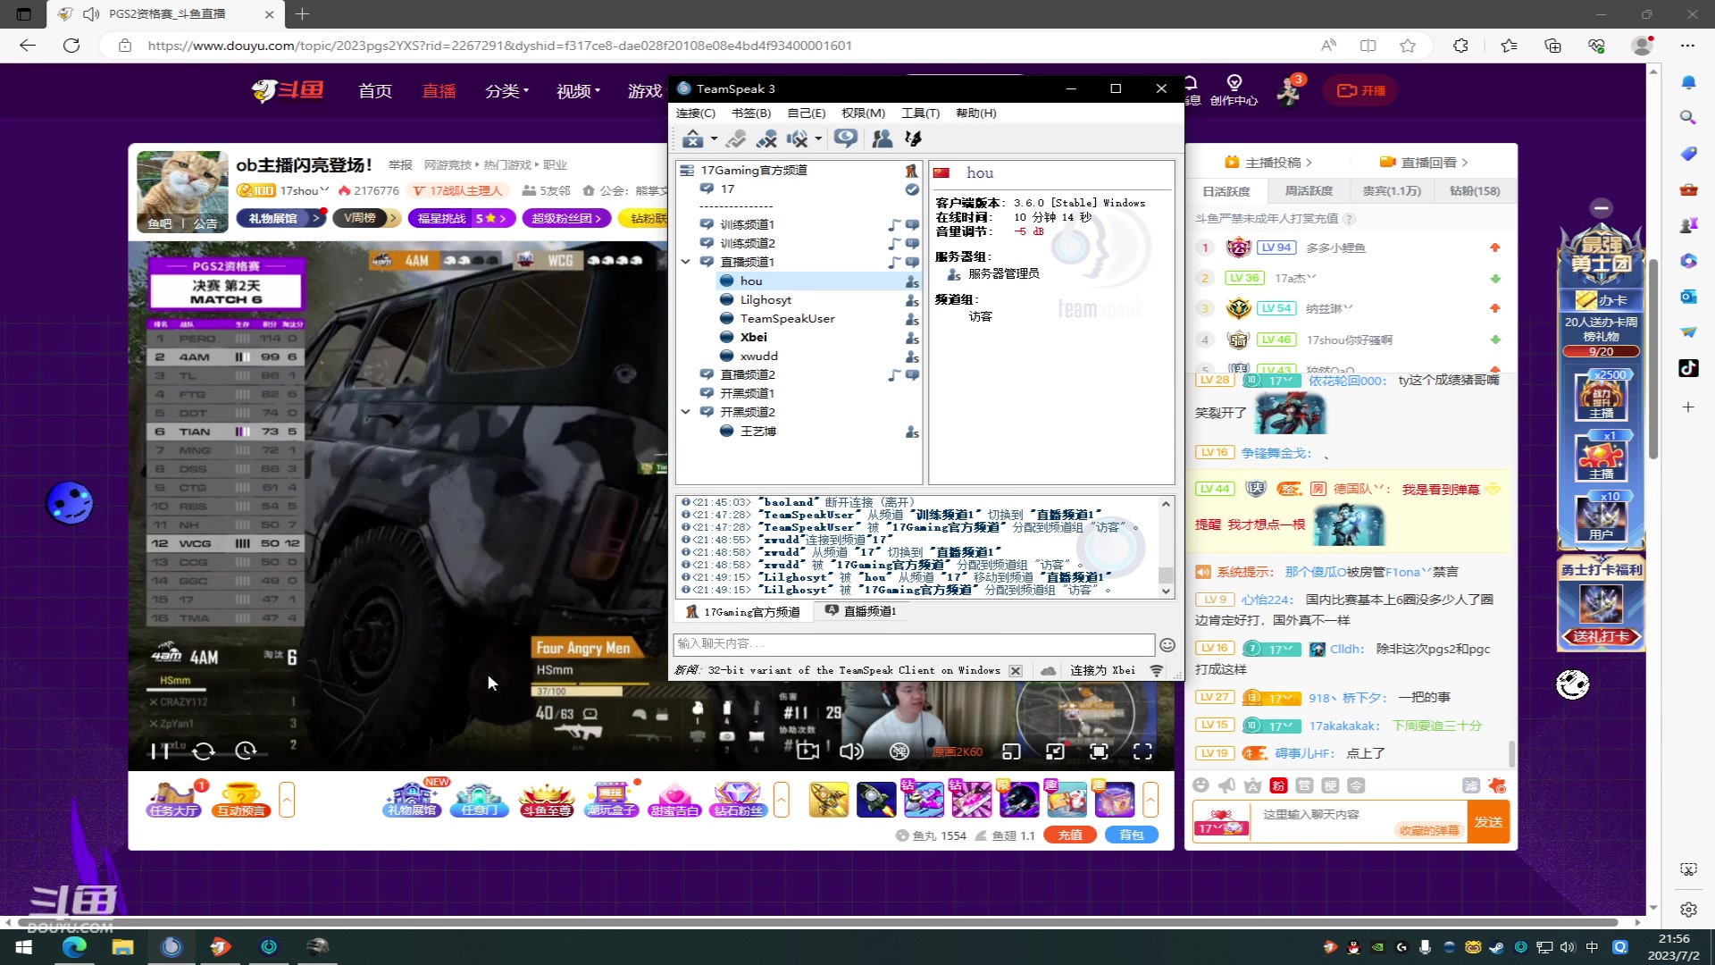This screenshot has height=965, width=1715.
Task: Toggle the danmu bullet-comment overlay
Action: pyautogui.click(x=900, y=753)
